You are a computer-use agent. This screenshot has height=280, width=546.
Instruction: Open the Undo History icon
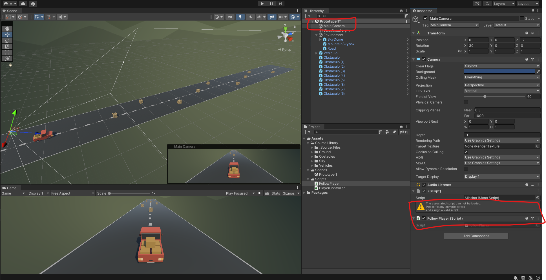point(477,4)
